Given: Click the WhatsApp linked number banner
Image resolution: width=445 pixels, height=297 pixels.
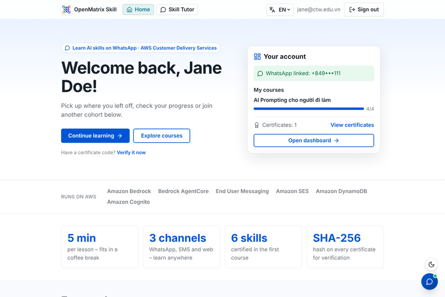Looking at the screenshot, I should click(x=314, y=74).
